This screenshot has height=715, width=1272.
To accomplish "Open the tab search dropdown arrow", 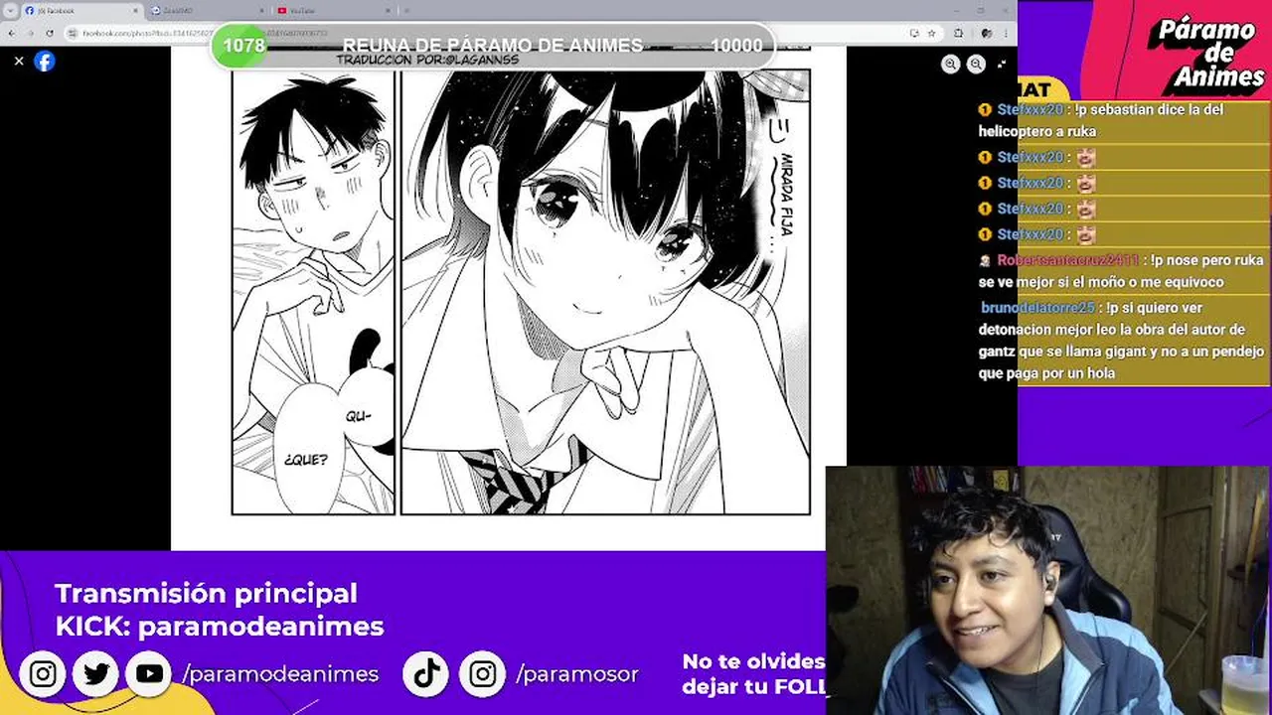I will click(x=11, y=10).
